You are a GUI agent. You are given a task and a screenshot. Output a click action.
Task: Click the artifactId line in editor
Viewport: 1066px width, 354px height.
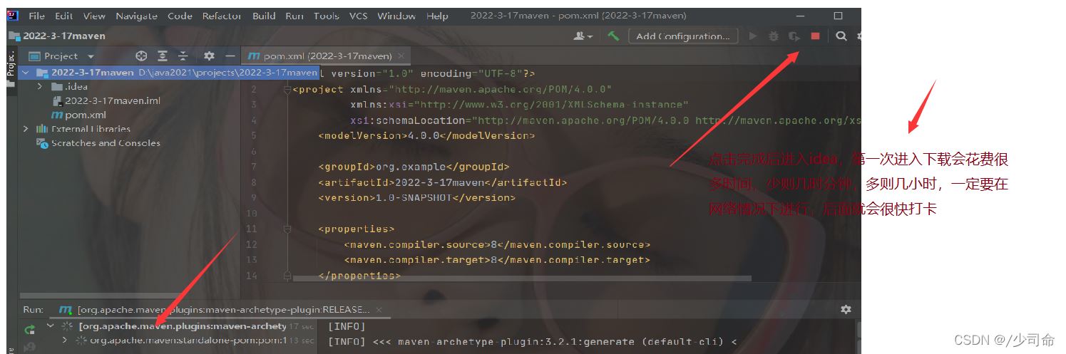coord(442,182)
